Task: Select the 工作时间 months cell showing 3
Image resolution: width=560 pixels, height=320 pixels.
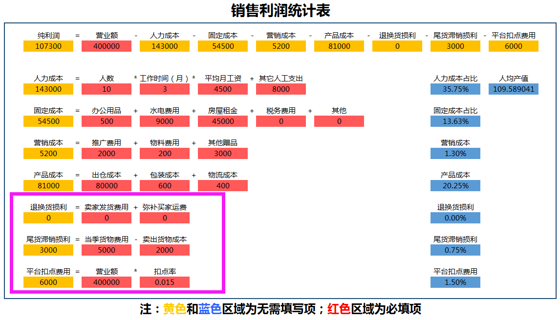Action: (165, 89)
